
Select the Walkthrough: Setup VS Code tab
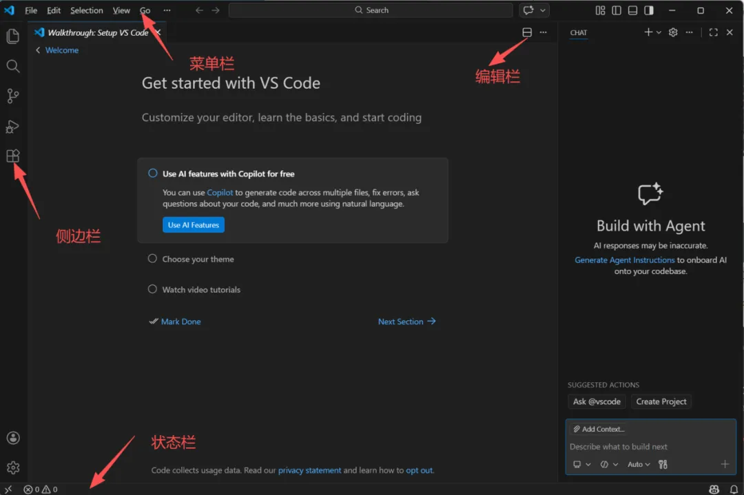[x=97, y=32]
